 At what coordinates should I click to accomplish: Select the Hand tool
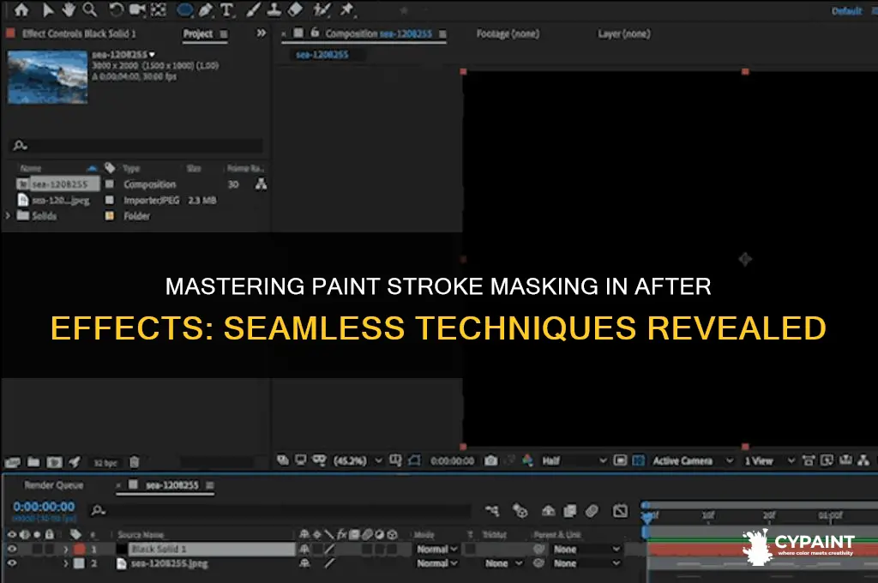pos(69,9)
